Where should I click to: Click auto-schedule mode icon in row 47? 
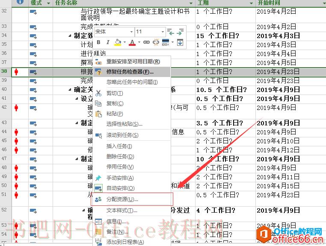tap(33, 160)
